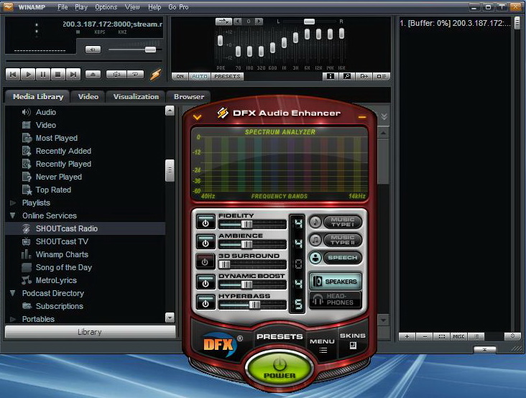Viewport: 526px width, 398px height.
Task: Select Top Rated item
Action: coord(53,190)
